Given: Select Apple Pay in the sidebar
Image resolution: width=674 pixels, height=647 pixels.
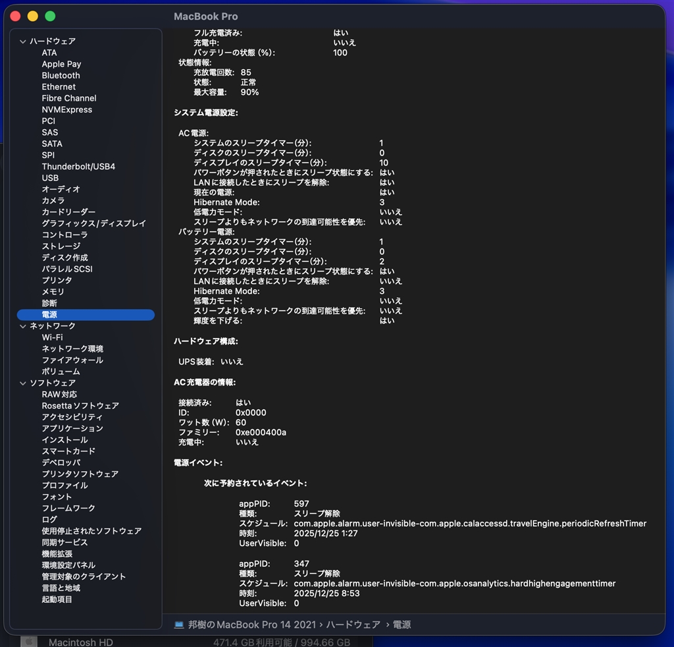Looking at the screenshot, I should [x=61, y=64].
